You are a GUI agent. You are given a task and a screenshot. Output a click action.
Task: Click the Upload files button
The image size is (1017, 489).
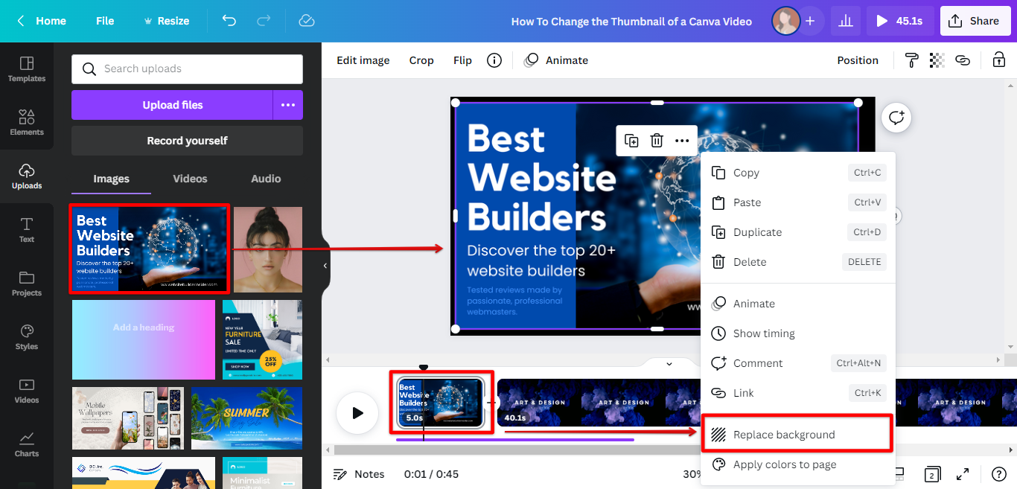coord(172,105)
